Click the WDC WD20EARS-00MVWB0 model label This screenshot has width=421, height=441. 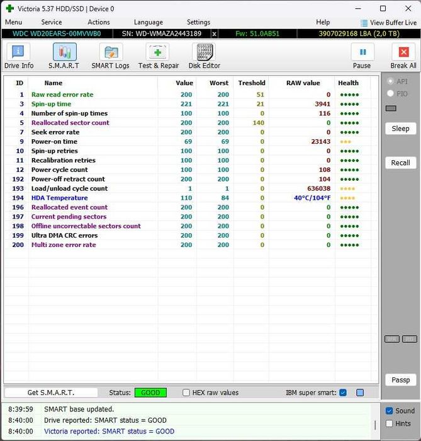(57, 34)
